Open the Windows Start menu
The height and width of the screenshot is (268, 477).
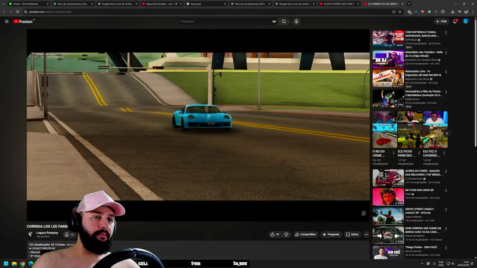[x=6, y=264]
